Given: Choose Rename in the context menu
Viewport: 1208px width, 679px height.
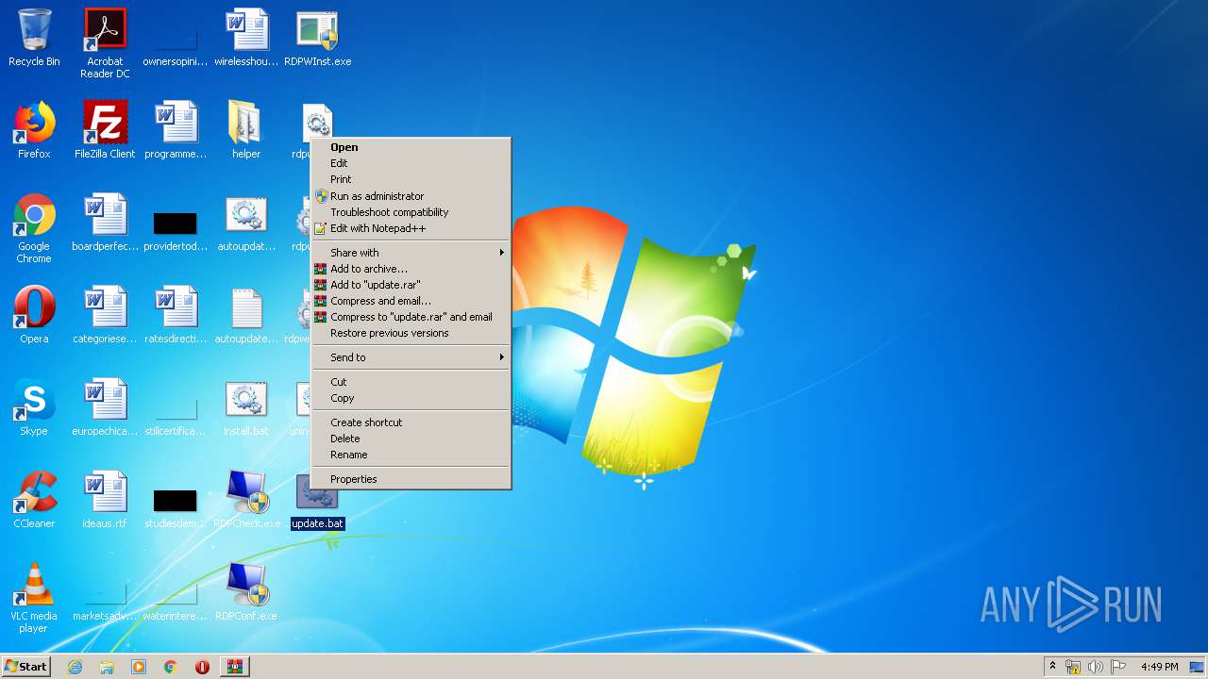Looking at the screenshot, I should (x=411, y=455).
